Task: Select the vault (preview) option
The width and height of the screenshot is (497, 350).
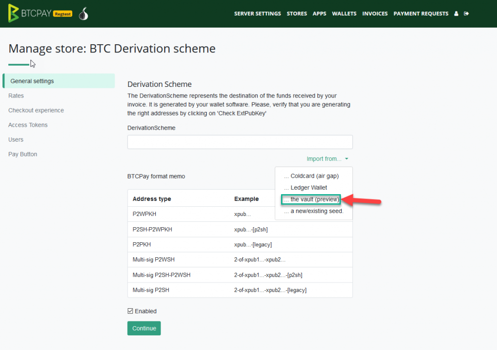Action: (x=311, y=200)
